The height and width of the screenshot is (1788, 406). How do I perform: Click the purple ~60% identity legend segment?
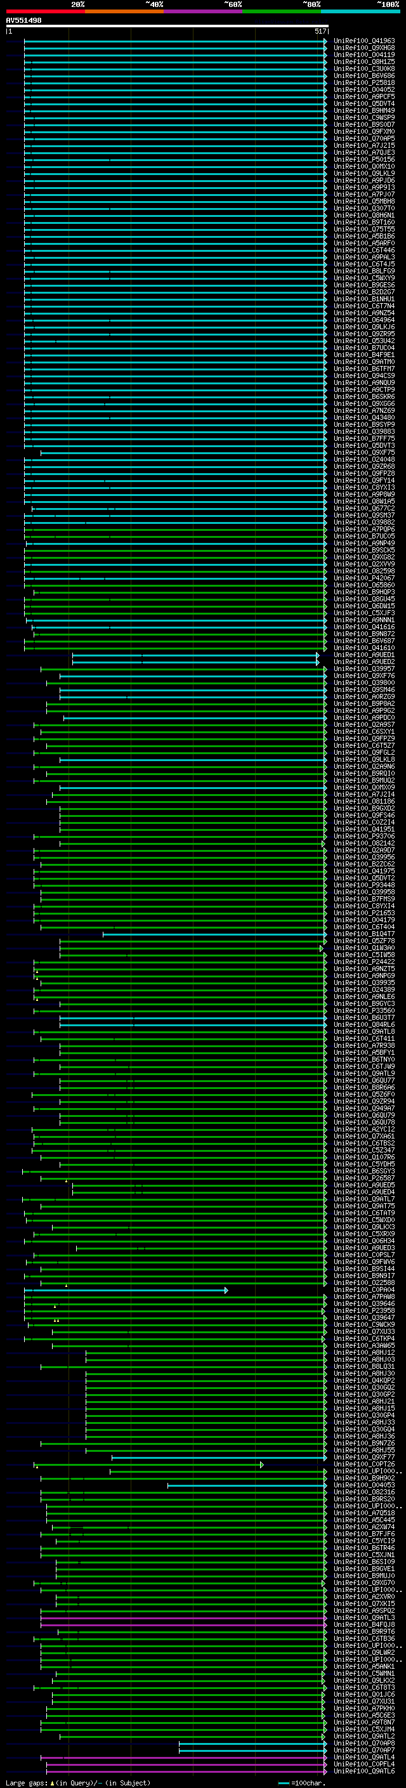pos(202,11)
